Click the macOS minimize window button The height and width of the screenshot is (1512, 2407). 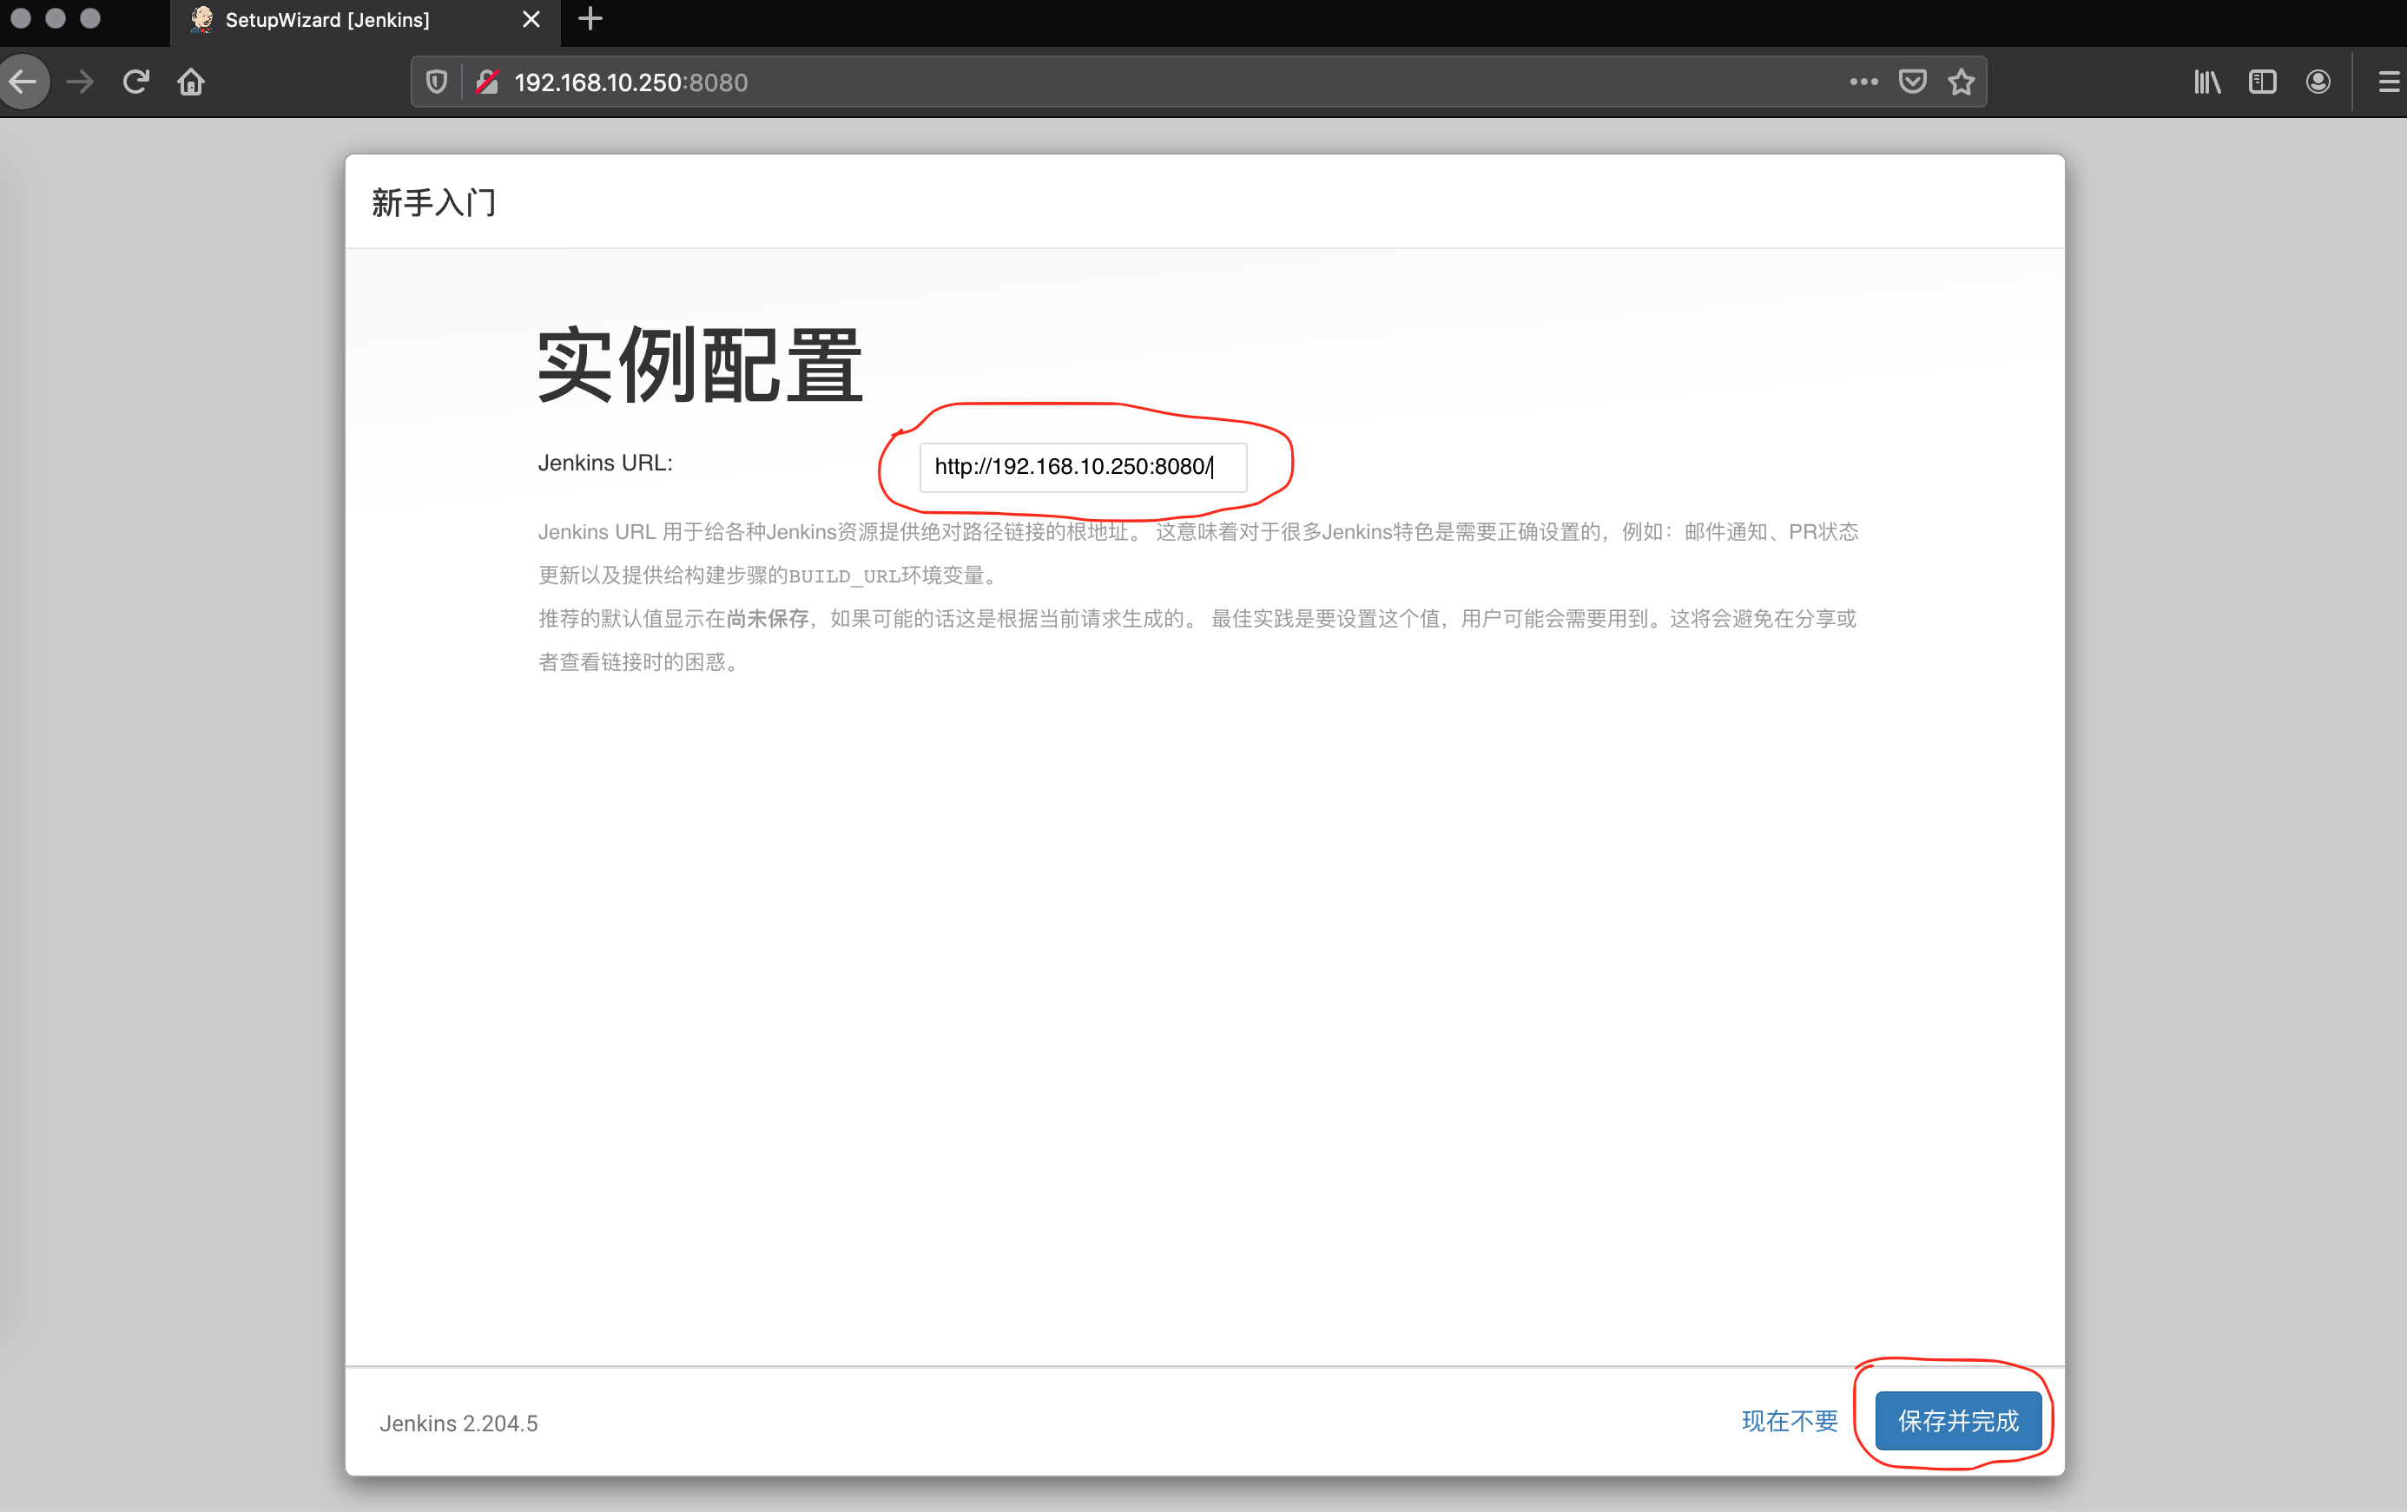pos(55,18)
